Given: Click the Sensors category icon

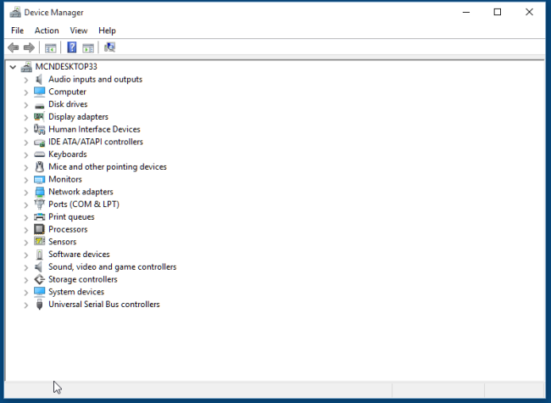Looking at the screenshot, I should [x=39, y=241].
